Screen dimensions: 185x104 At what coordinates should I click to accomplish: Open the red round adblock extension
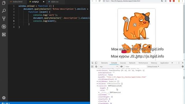tap(170, 1)
